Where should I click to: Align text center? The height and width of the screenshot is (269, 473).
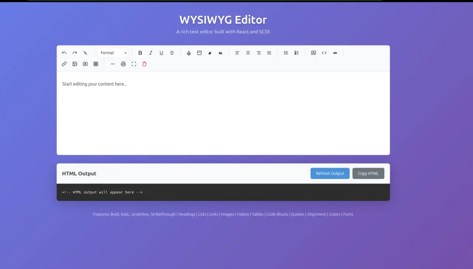click(248, 53)
